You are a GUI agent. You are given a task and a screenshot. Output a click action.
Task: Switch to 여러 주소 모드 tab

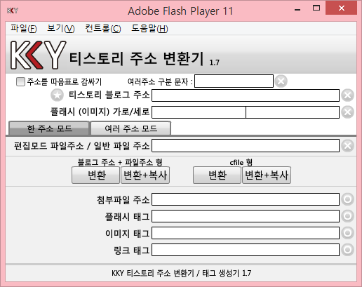click(130, 128)
